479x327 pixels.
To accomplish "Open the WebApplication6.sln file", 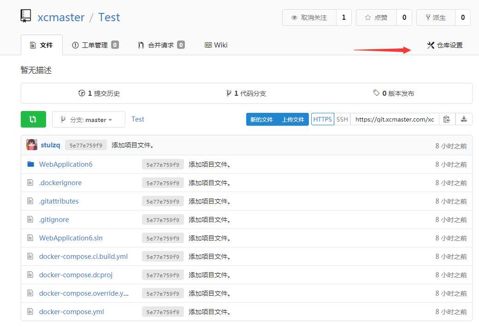I will point(71,238).
